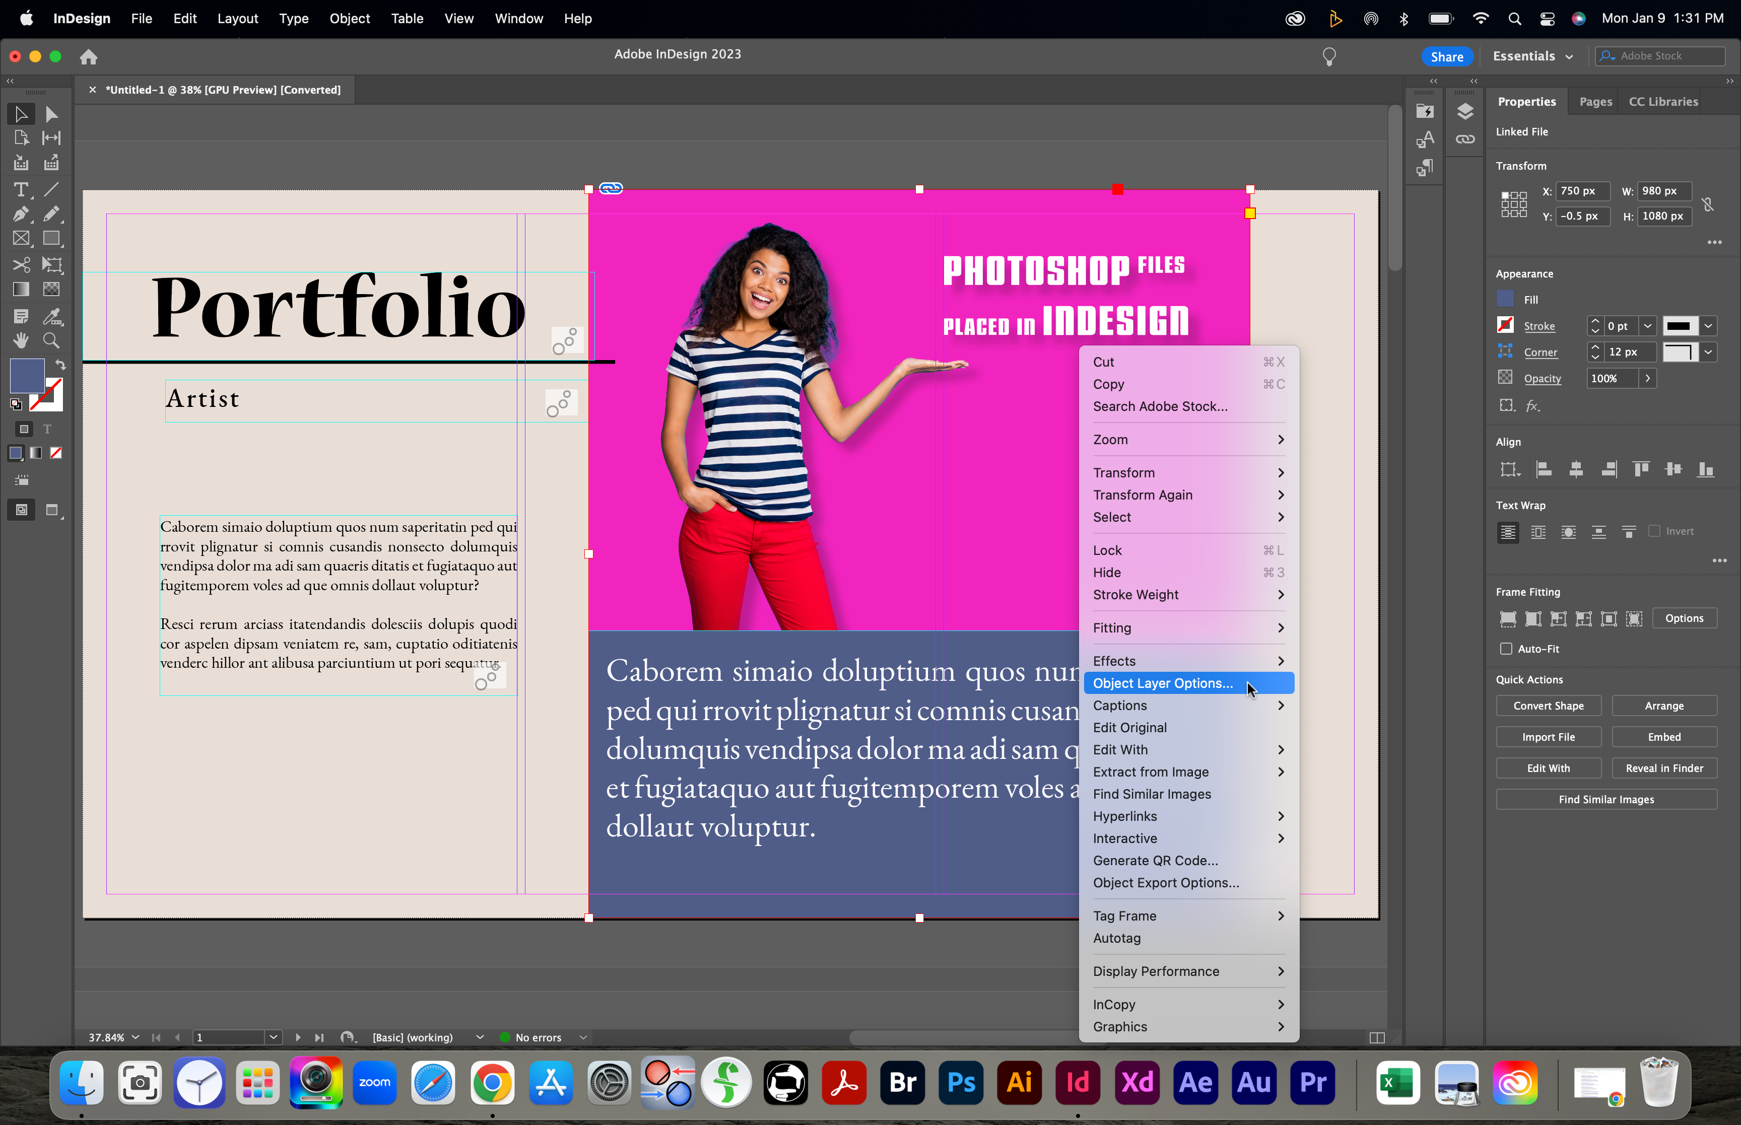Toggle constrain proportions link icon
This screenshot has width=1741, height=1125.
(1708, 204)
